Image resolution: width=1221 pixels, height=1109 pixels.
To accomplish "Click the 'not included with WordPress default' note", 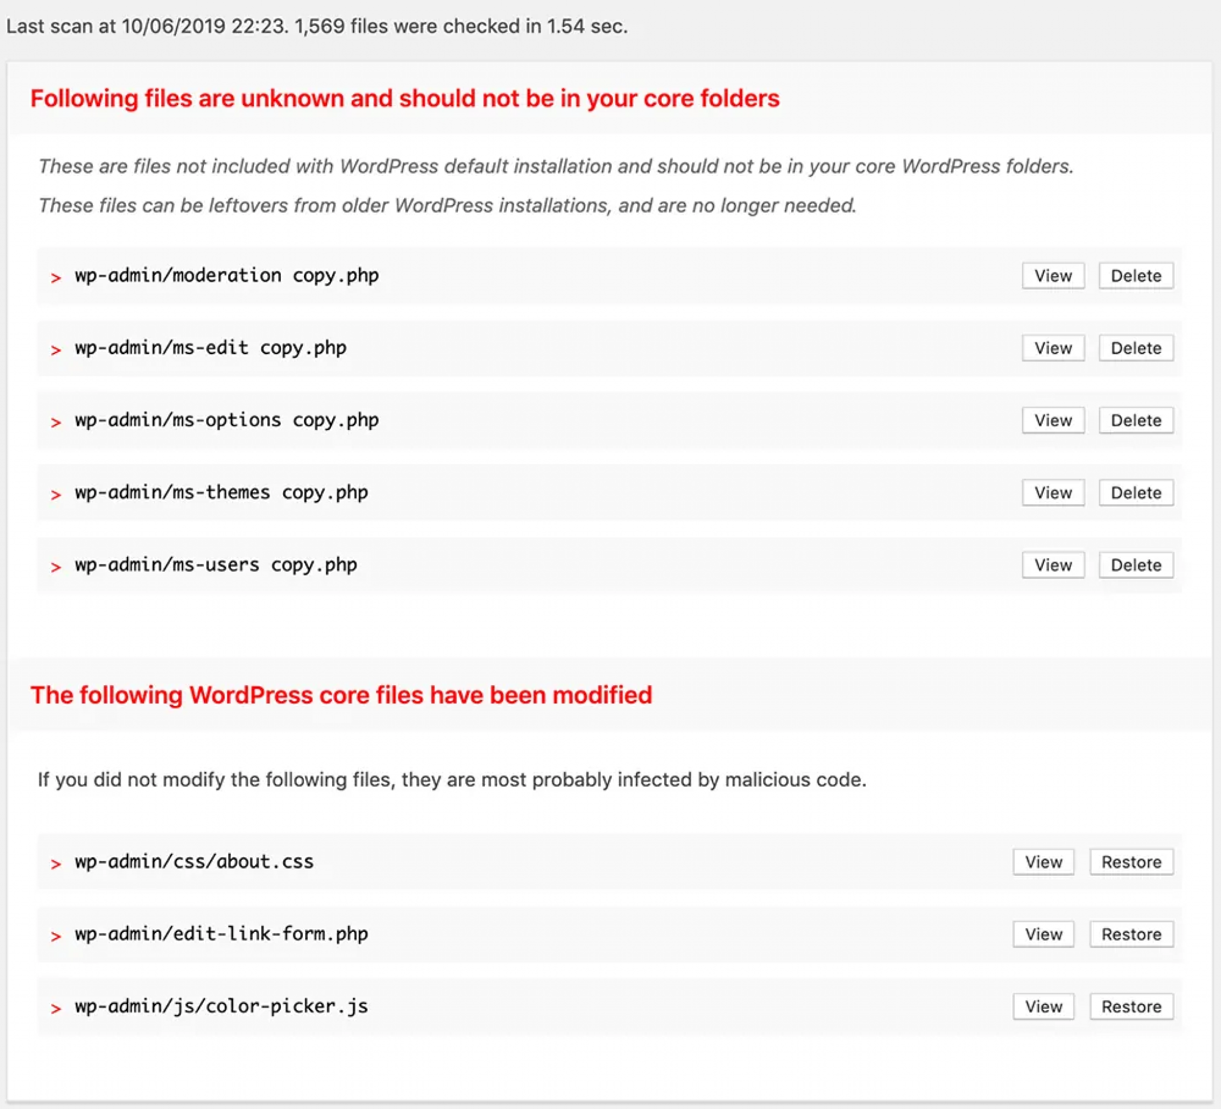I will (x=556, y=166).
